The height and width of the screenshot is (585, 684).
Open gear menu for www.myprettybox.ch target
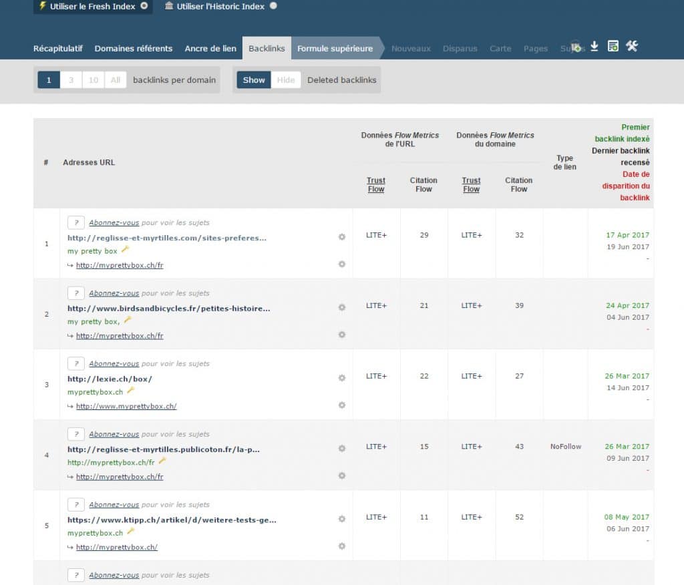(x=342, y=405)
